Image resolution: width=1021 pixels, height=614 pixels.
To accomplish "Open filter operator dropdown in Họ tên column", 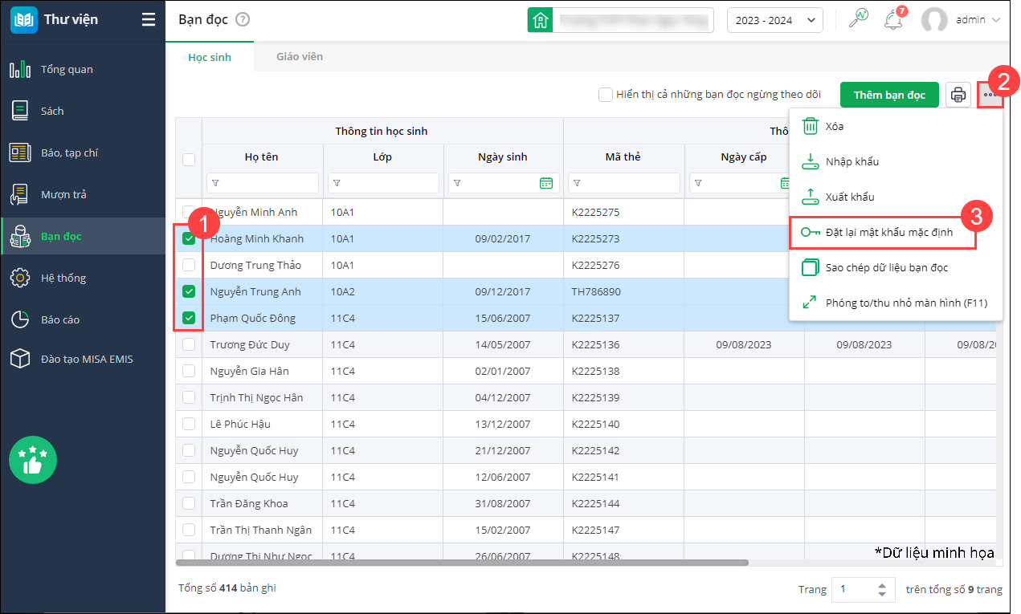I will point(215,183).
